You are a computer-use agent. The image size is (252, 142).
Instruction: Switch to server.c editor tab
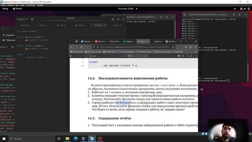(43, 25)
